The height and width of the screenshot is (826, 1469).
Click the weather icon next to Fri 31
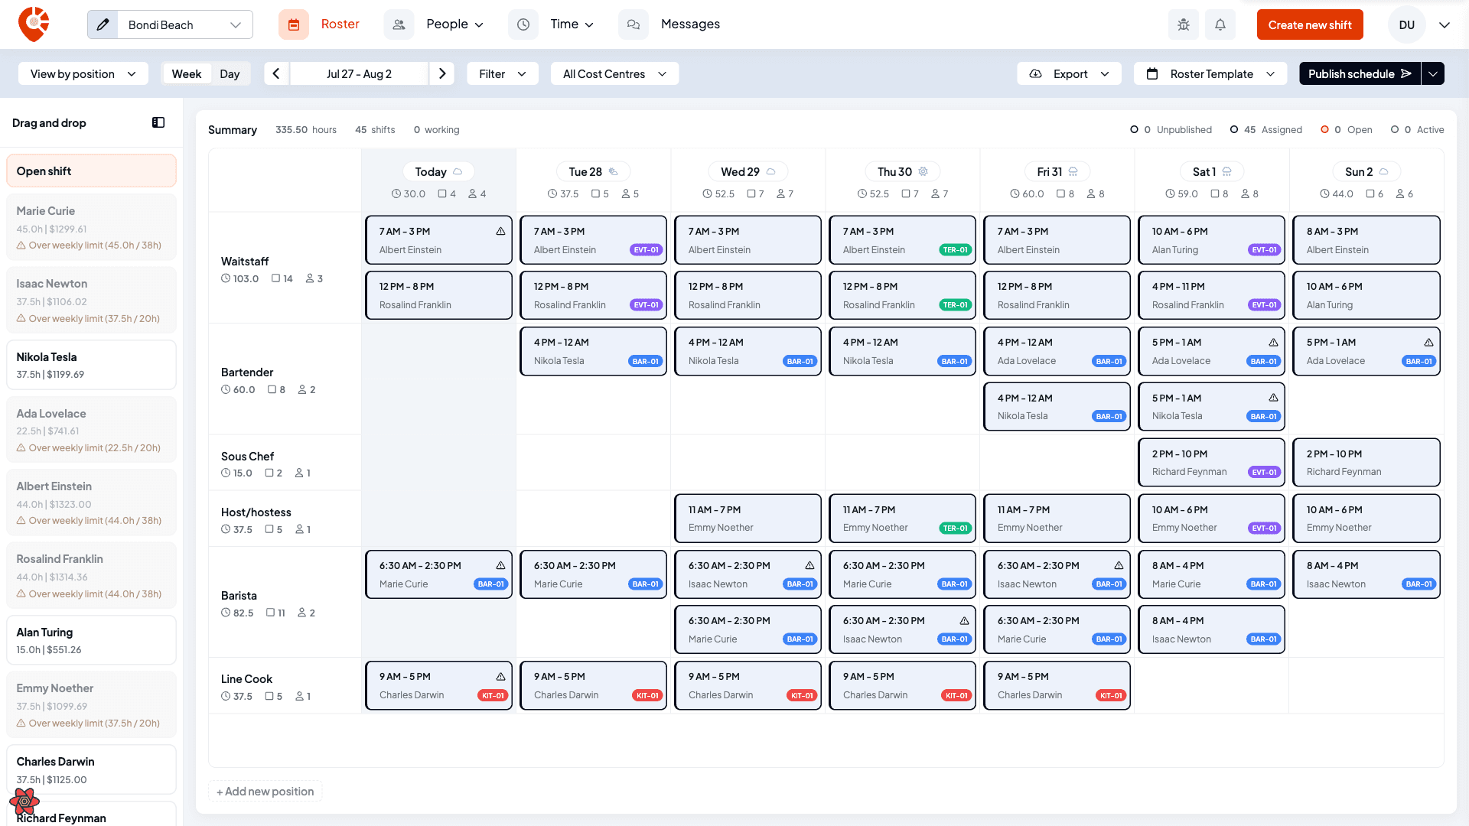point(1073,171)
